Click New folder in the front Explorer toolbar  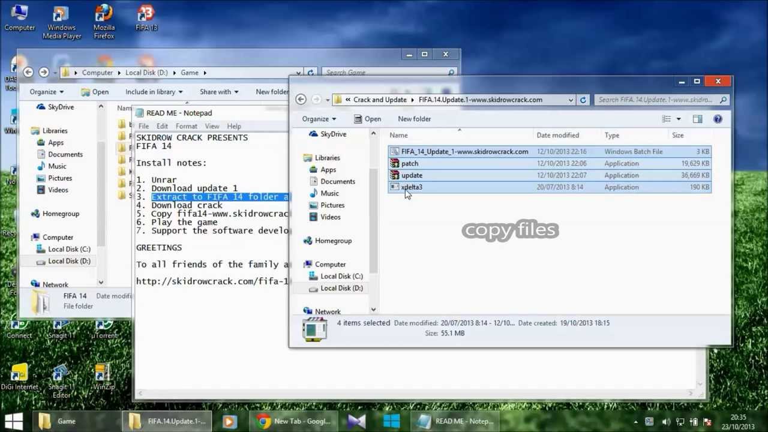(414, 119)
